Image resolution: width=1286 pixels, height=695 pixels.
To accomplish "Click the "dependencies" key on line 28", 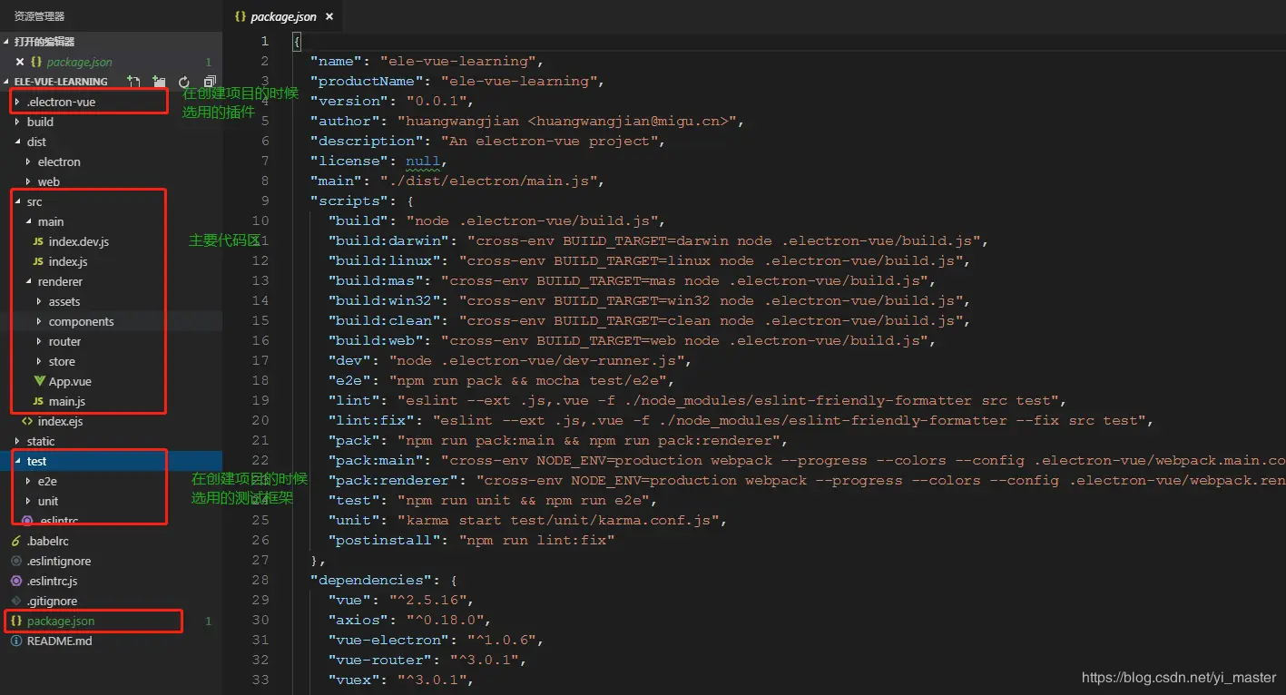I will click(371, 581).
